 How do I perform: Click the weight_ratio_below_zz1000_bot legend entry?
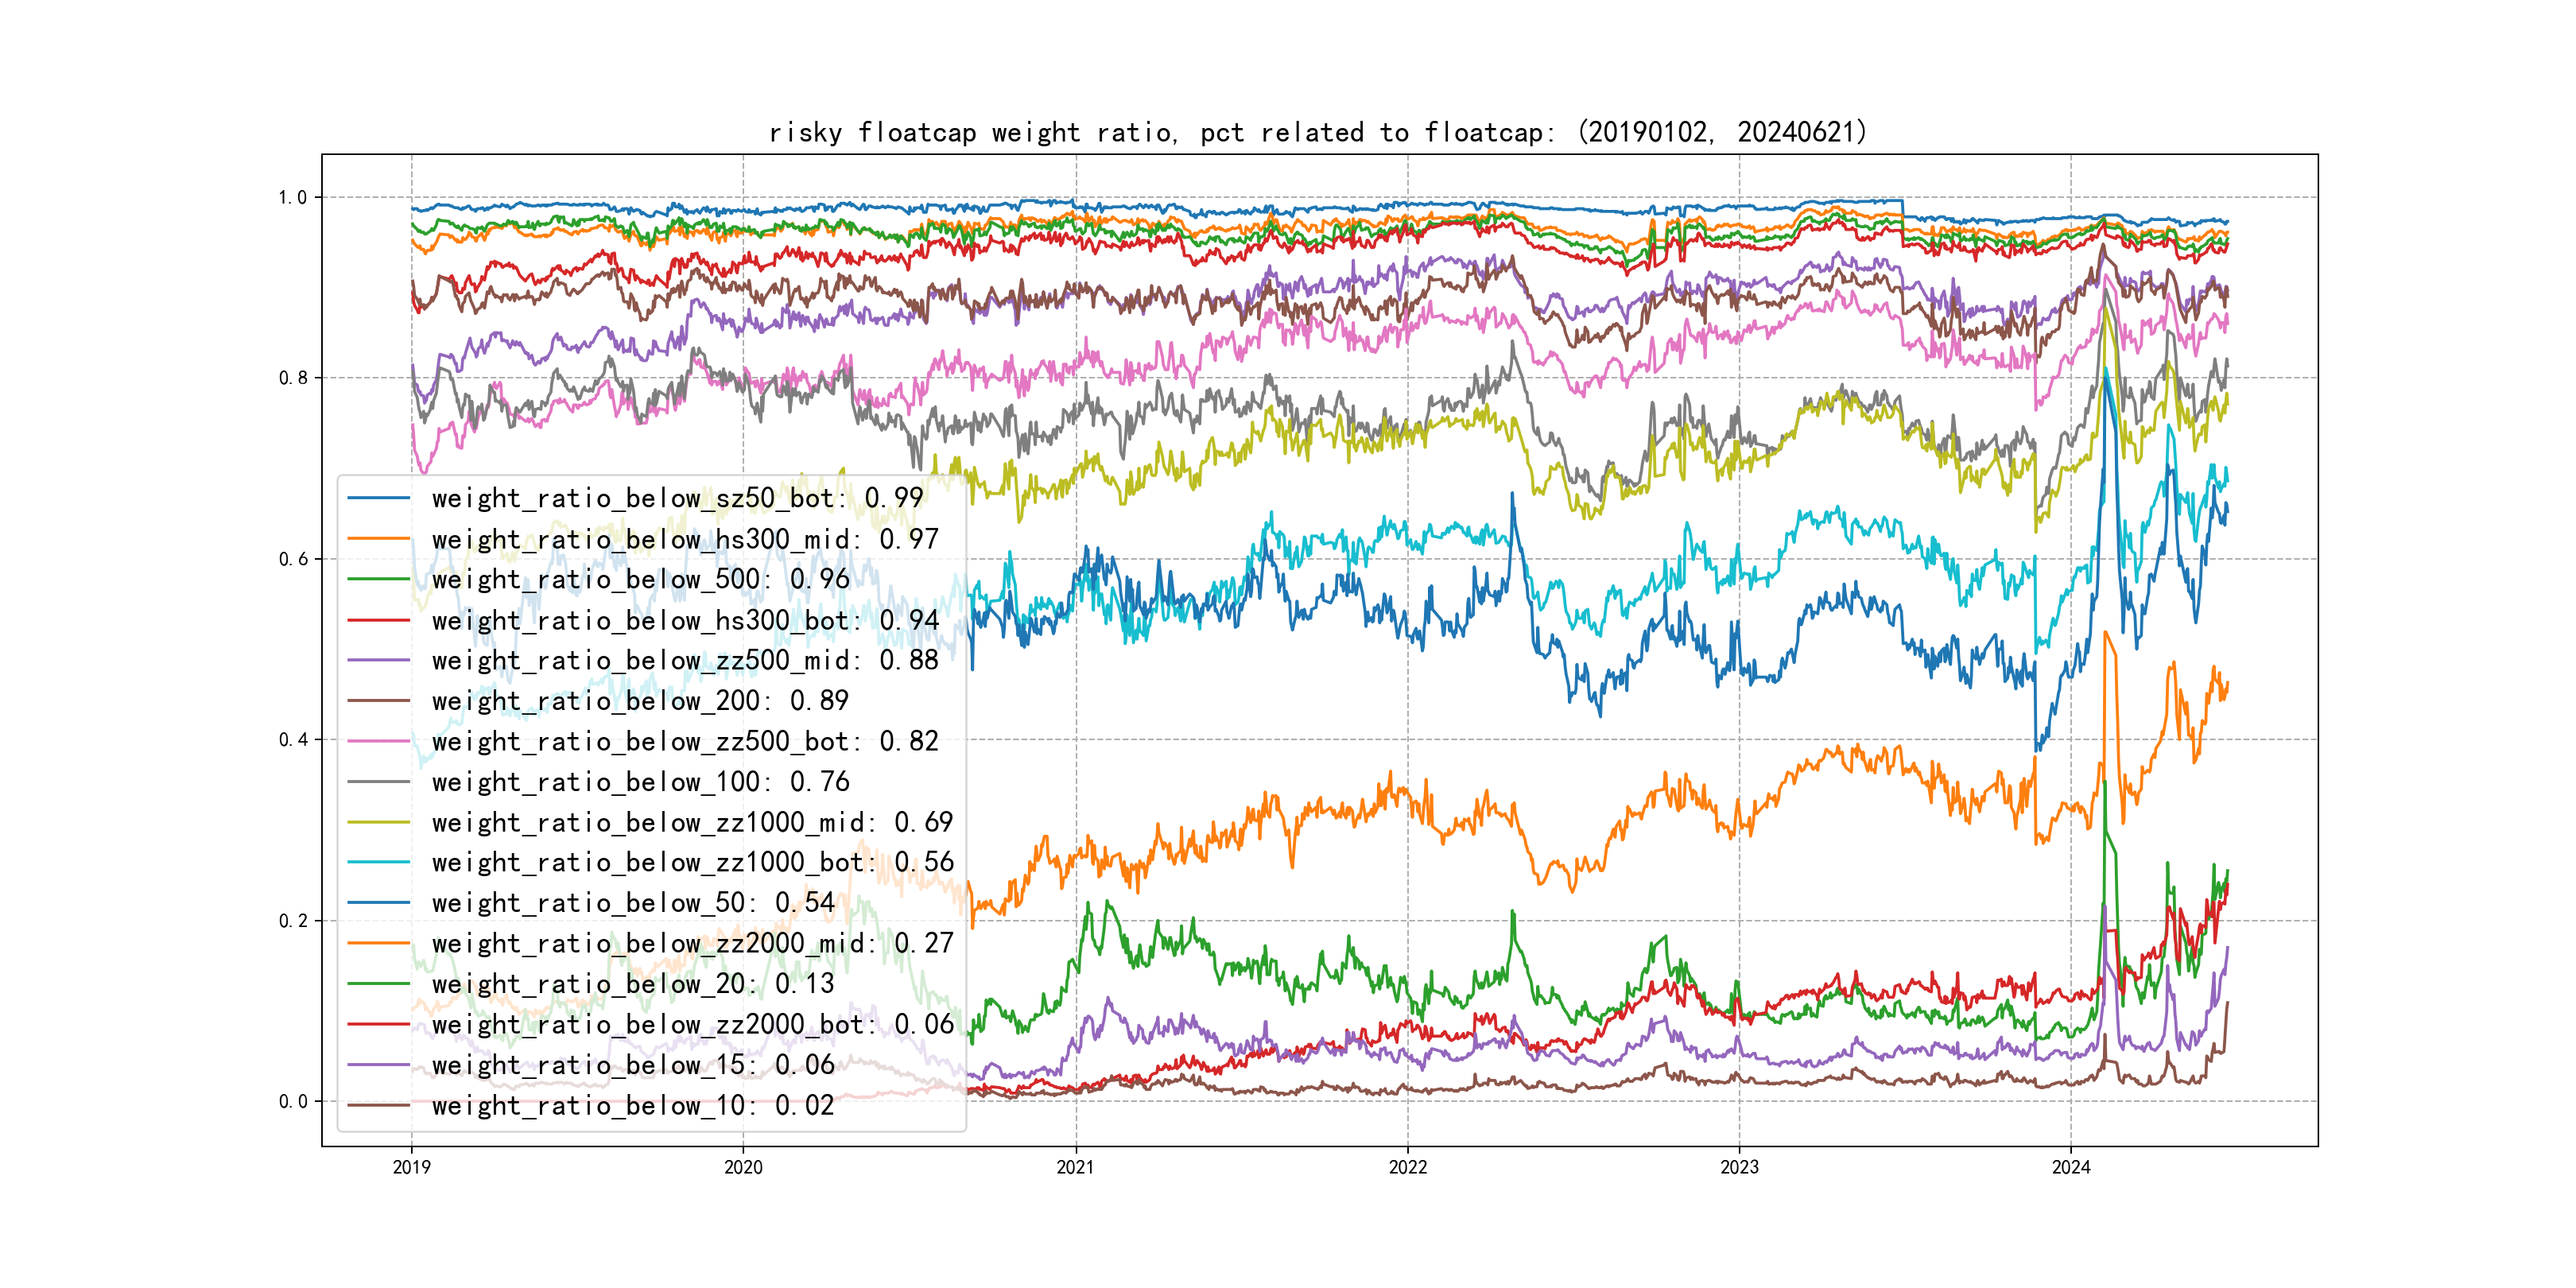pyautogui.click(x=692, y=862)
